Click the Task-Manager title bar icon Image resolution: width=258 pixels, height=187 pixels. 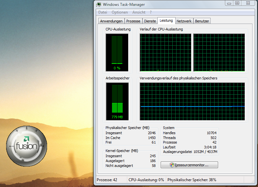click(x=99, y=5)
